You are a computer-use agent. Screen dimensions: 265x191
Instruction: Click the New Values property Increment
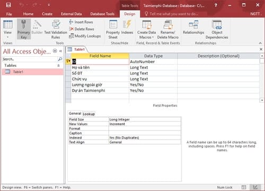point(145,124)
